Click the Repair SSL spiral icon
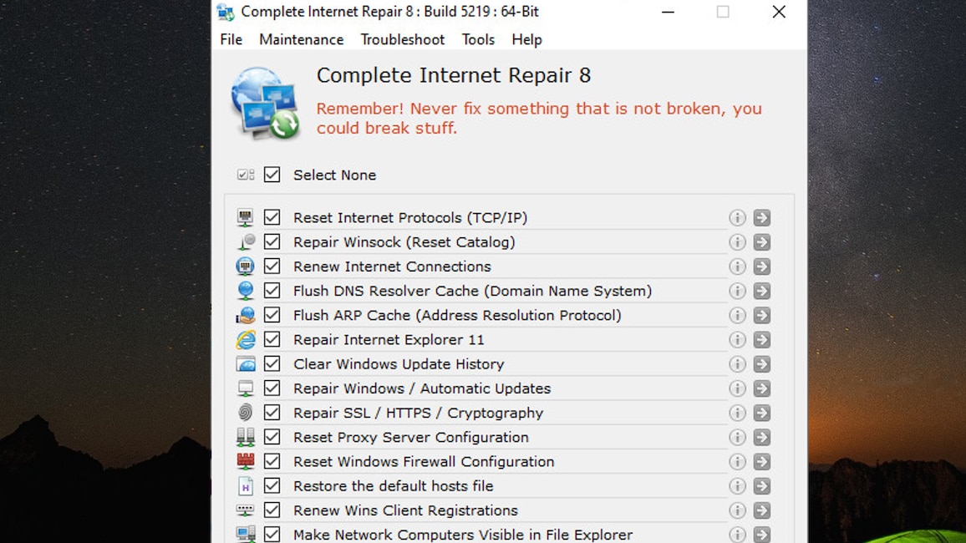The width and height of the screenshot is (966, 543). pos(246,412)
